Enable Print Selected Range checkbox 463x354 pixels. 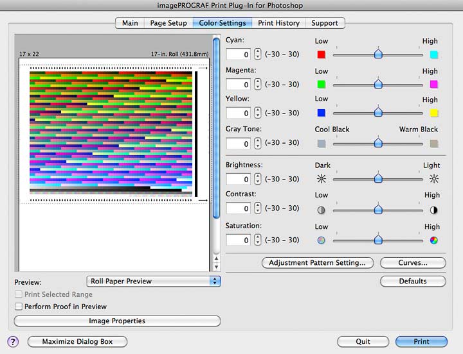[19, 294]
